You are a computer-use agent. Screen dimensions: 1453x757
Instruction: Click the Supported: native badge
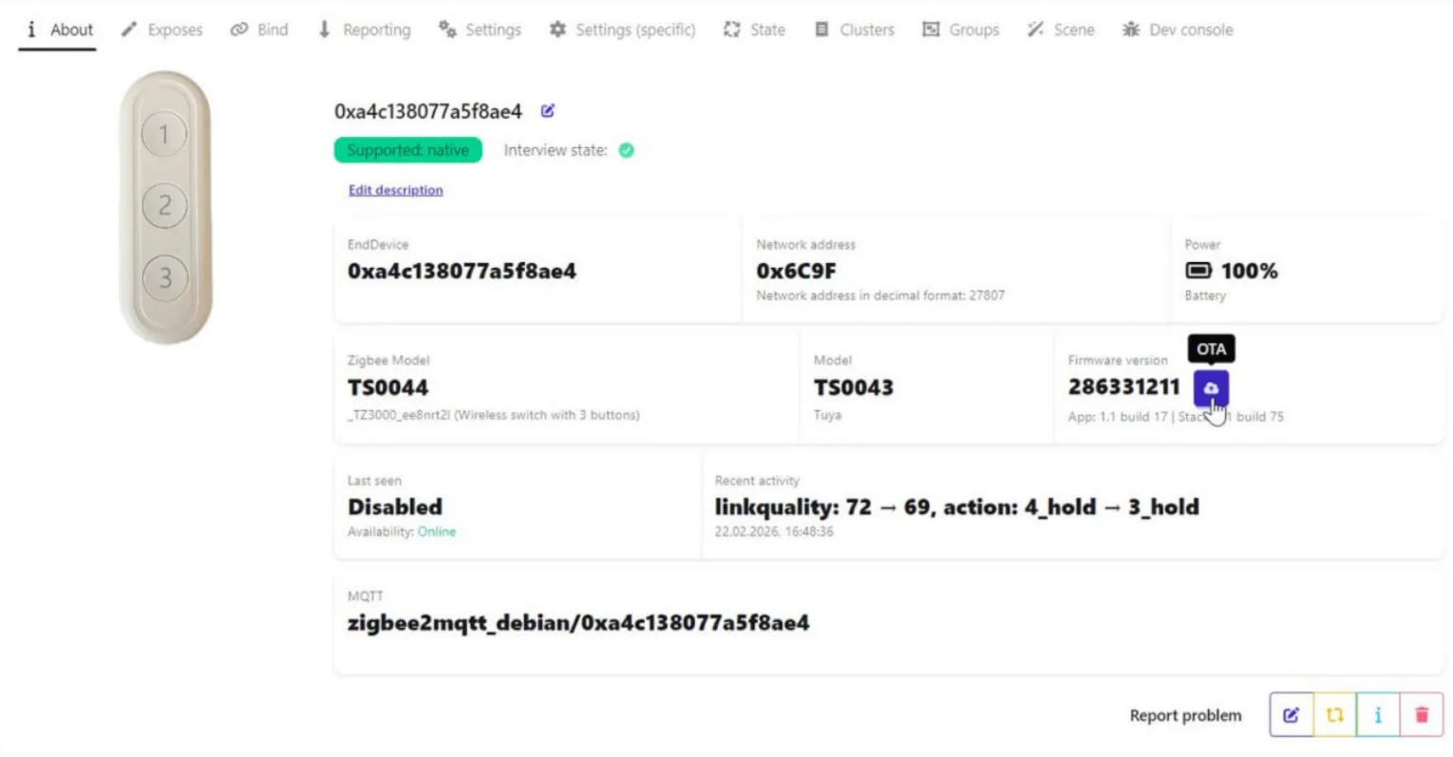(408, 150)
